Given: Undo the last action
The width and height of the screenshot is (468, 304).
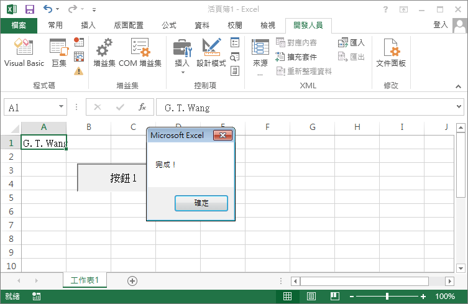Looking at the screenshot, I should coord(48,9).
